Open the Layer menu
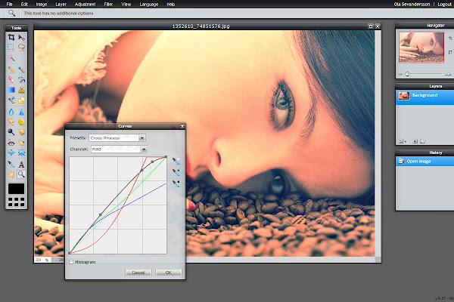This screenshot has width=454, height=302. [x=61, y=4]
